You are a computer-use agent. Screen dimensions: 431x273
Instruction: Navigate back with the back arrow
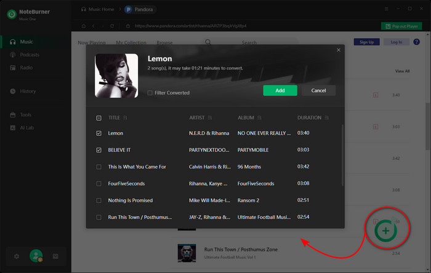(x=93, y=26)
